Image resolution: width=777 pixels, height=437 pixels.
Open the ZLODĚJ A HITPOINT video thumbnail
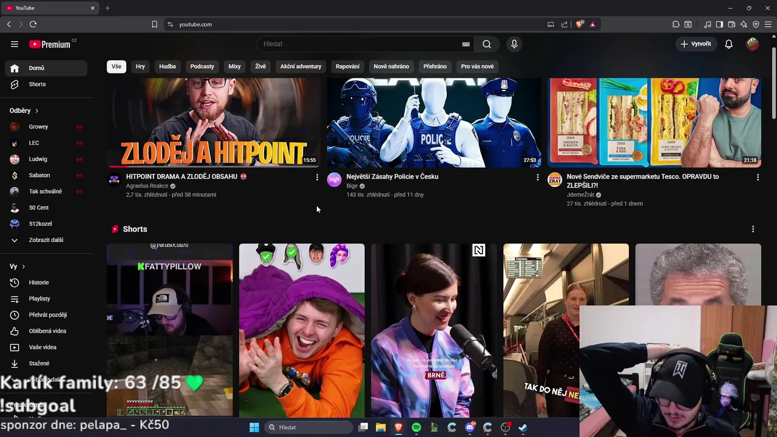(214, 122)
